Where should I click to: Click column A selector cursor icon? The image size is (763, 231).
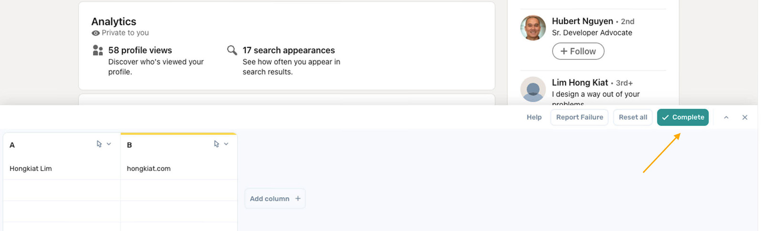click(x=99, y=144)
